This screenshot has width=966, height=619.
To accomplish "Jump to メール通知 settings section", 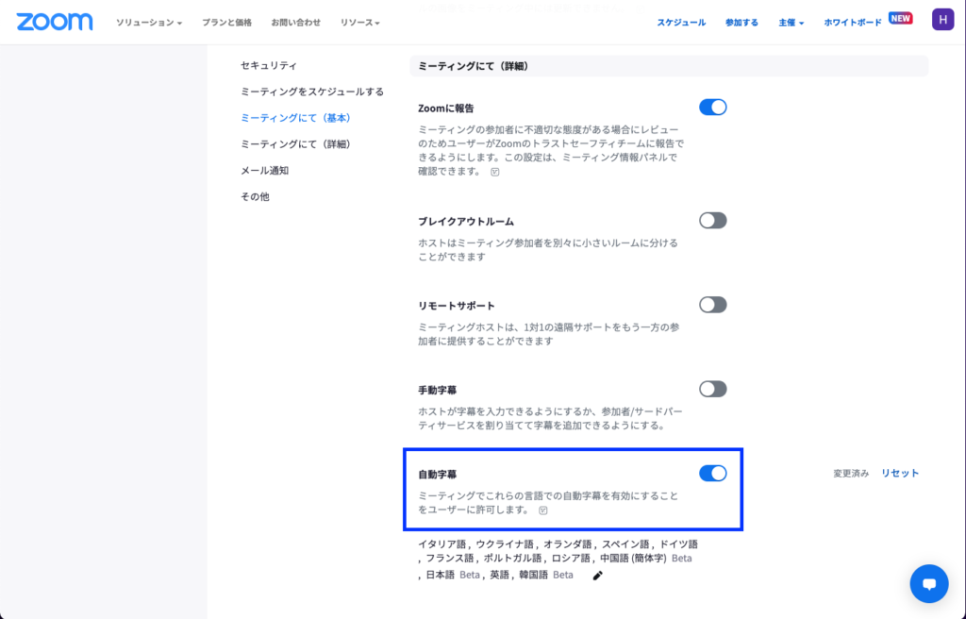I will pyautogui.click(x=265, y=171).
